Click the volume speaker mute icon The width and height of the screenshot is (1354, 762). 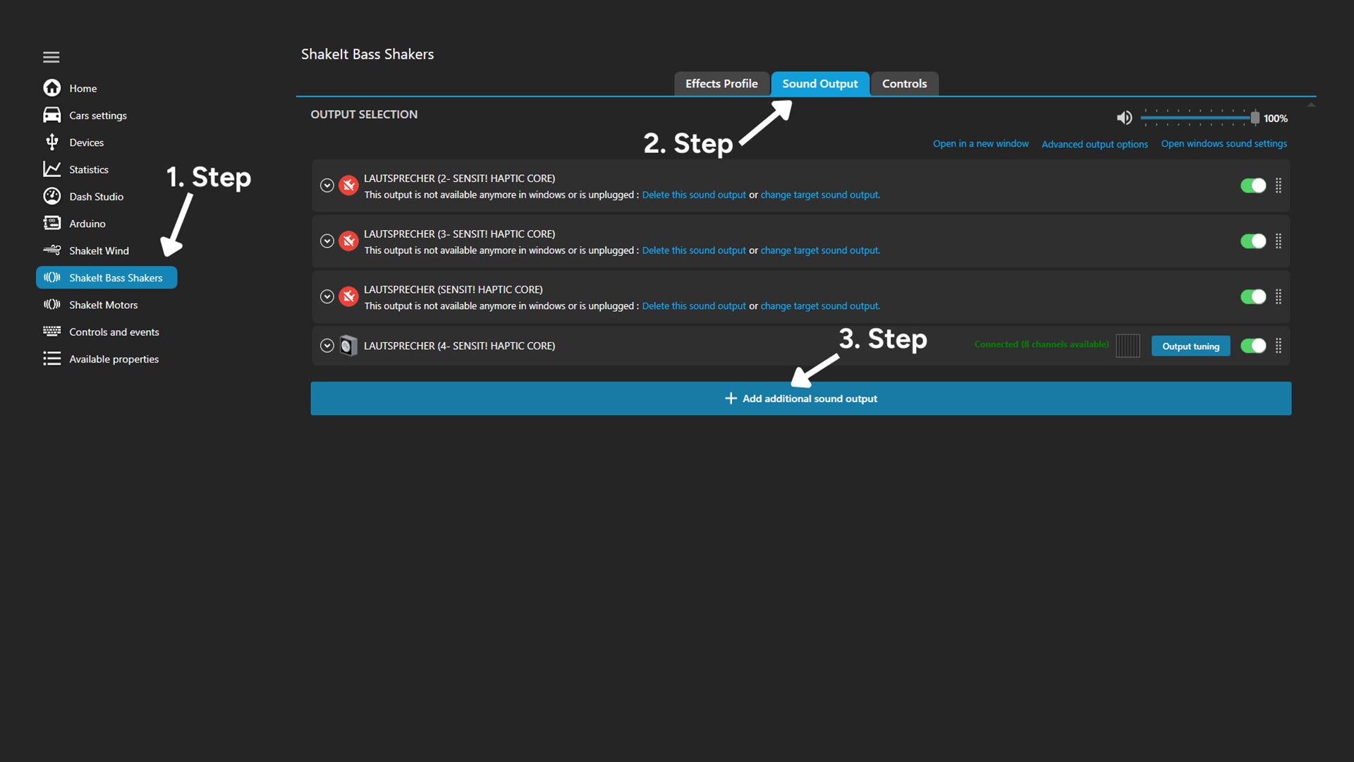click(1124, 118)
